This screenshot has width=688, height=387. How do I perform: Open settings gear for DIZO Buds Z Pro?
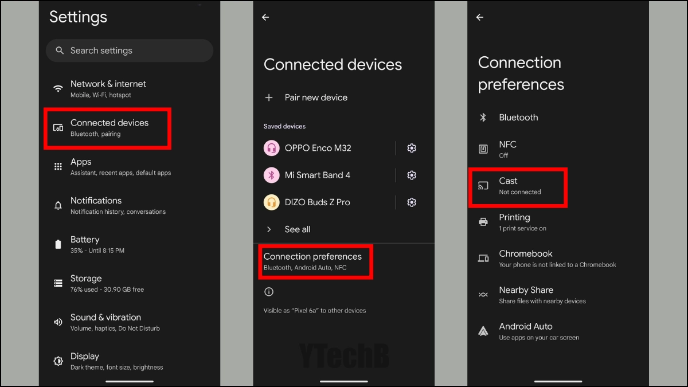[x=412, y=202]
